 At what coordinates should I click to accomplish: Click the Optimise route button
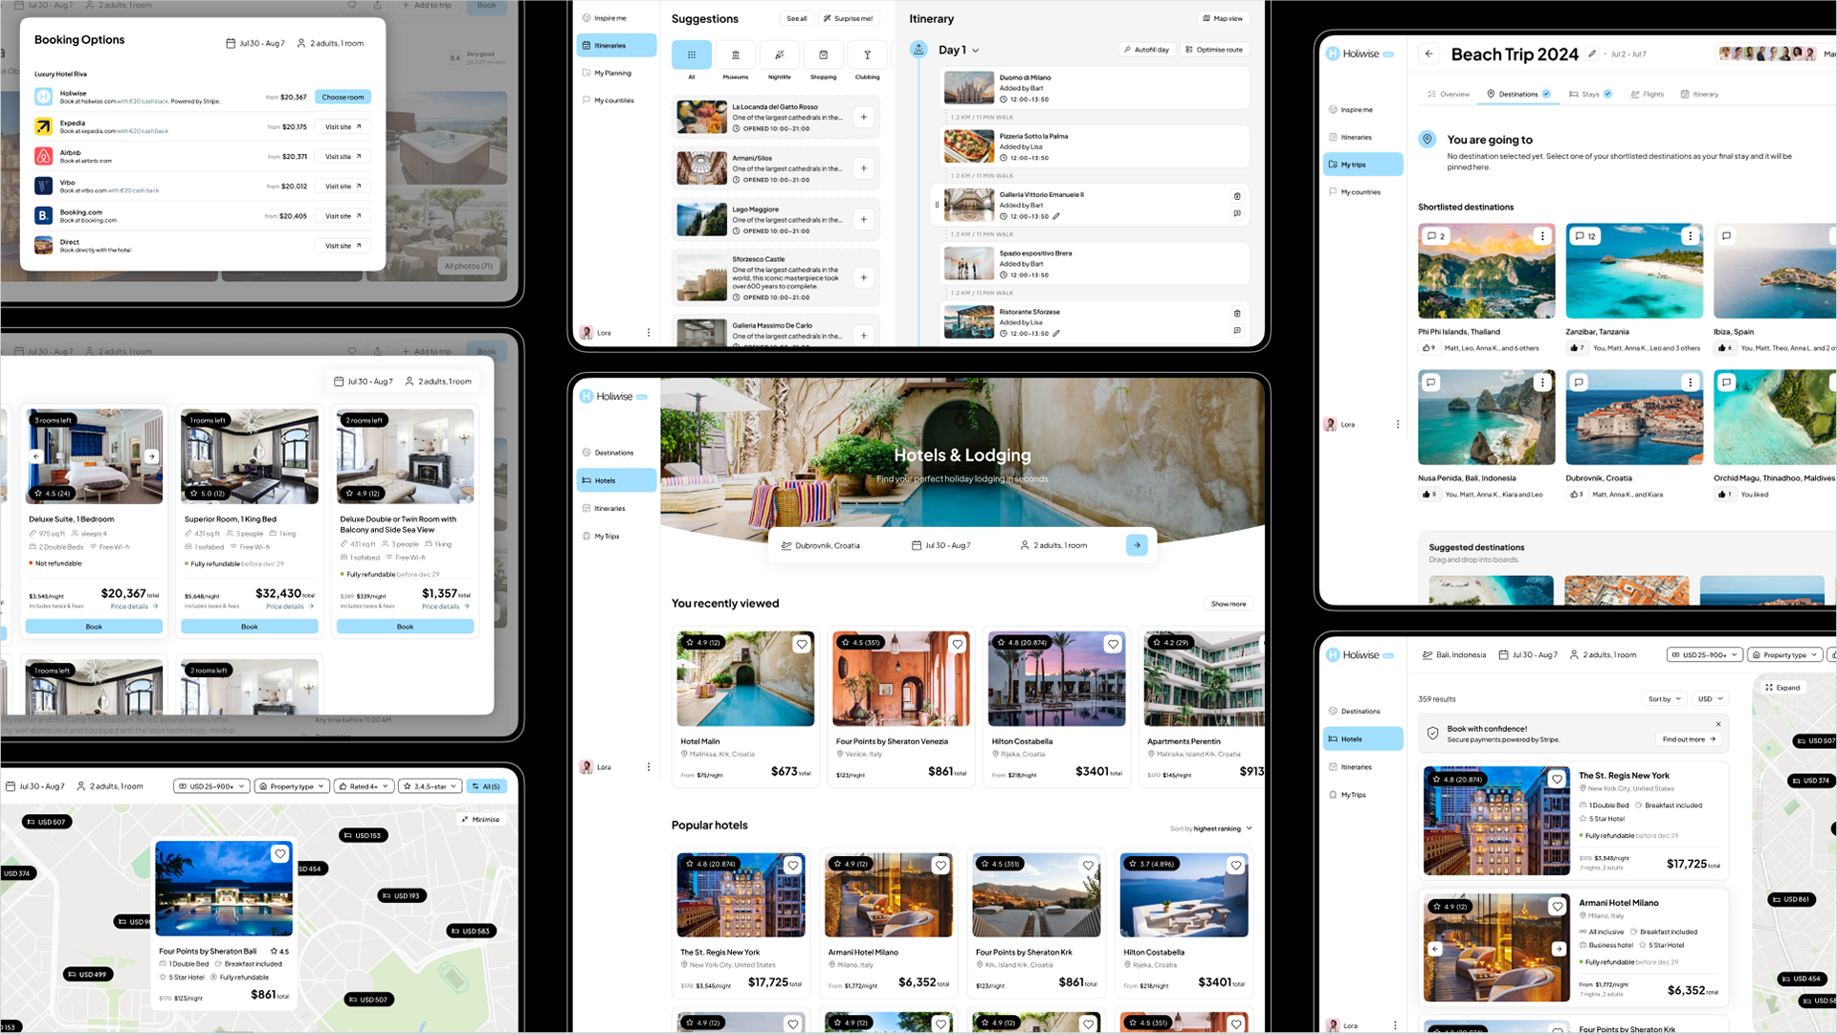tap(1214, 50)
